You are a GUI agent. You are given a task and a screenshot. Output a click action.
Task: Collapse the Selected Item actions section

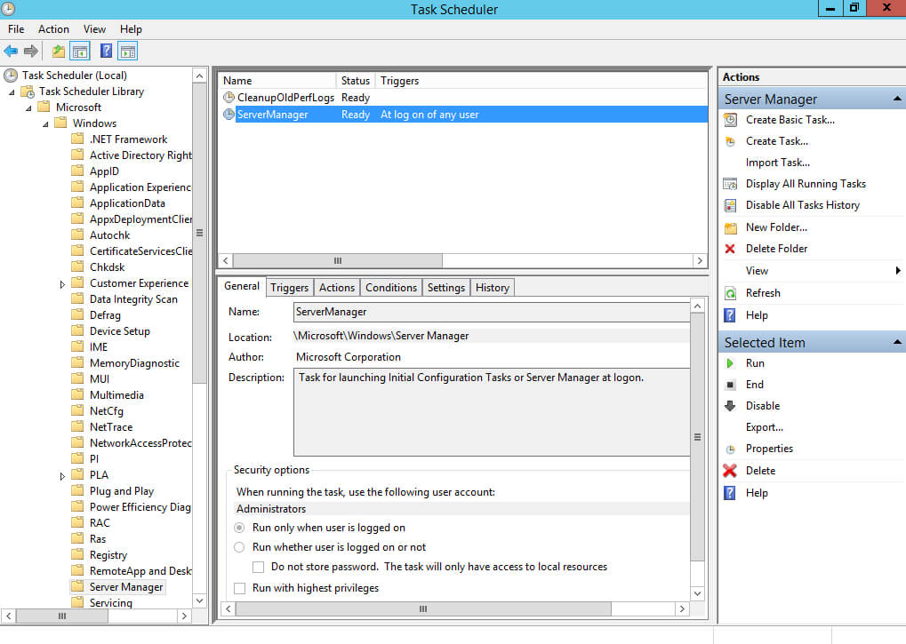[897, 343]
